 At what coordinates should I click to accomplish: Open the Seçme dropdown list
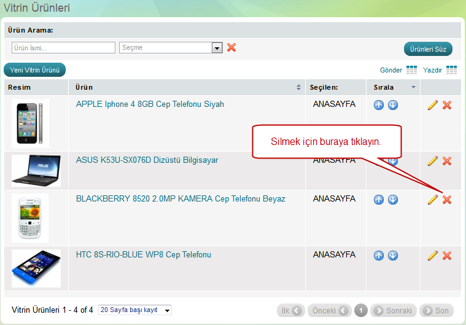pos(216,48)
